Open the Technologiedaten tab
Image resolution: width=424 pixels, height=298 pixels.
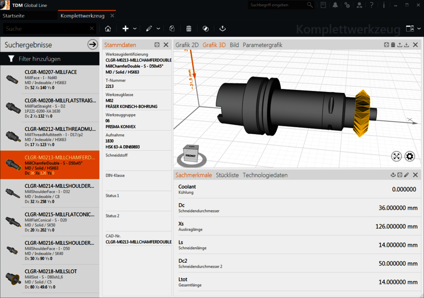265,175
